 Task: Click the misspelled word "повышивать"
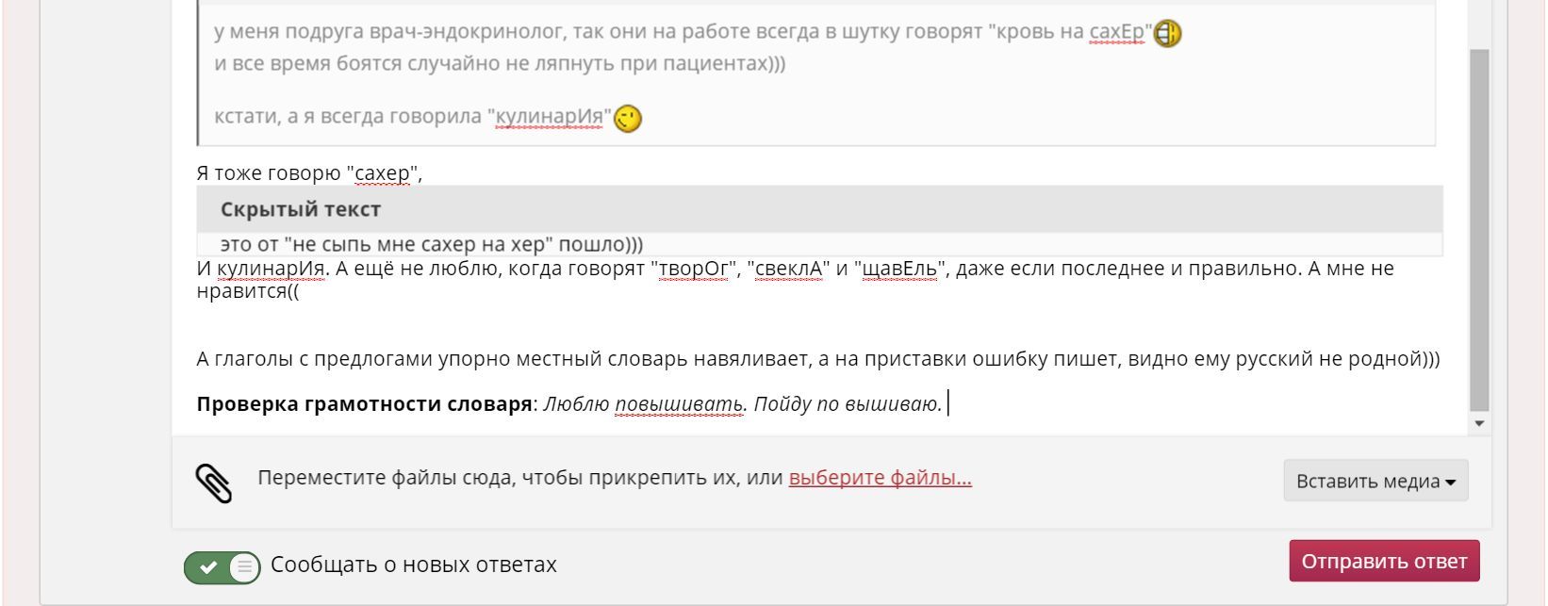pyautogui.click(x=679, y=404)
